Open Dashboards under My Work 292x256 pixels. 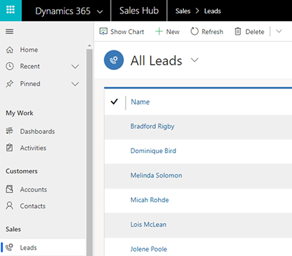[37, 131]
